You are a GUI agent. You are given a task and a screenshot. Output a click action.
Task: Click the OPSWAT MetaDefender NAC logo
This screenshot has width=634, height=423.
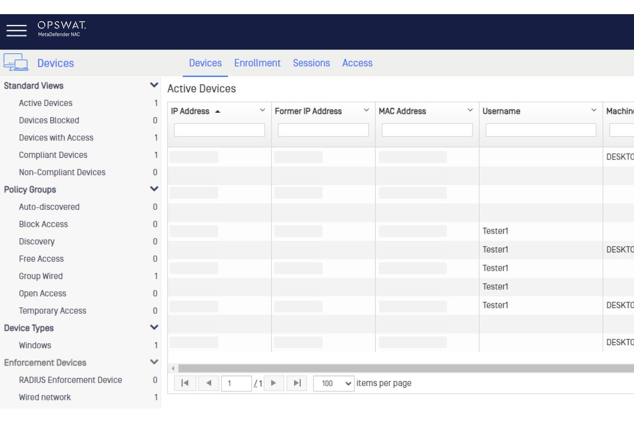tap(62, 29)
